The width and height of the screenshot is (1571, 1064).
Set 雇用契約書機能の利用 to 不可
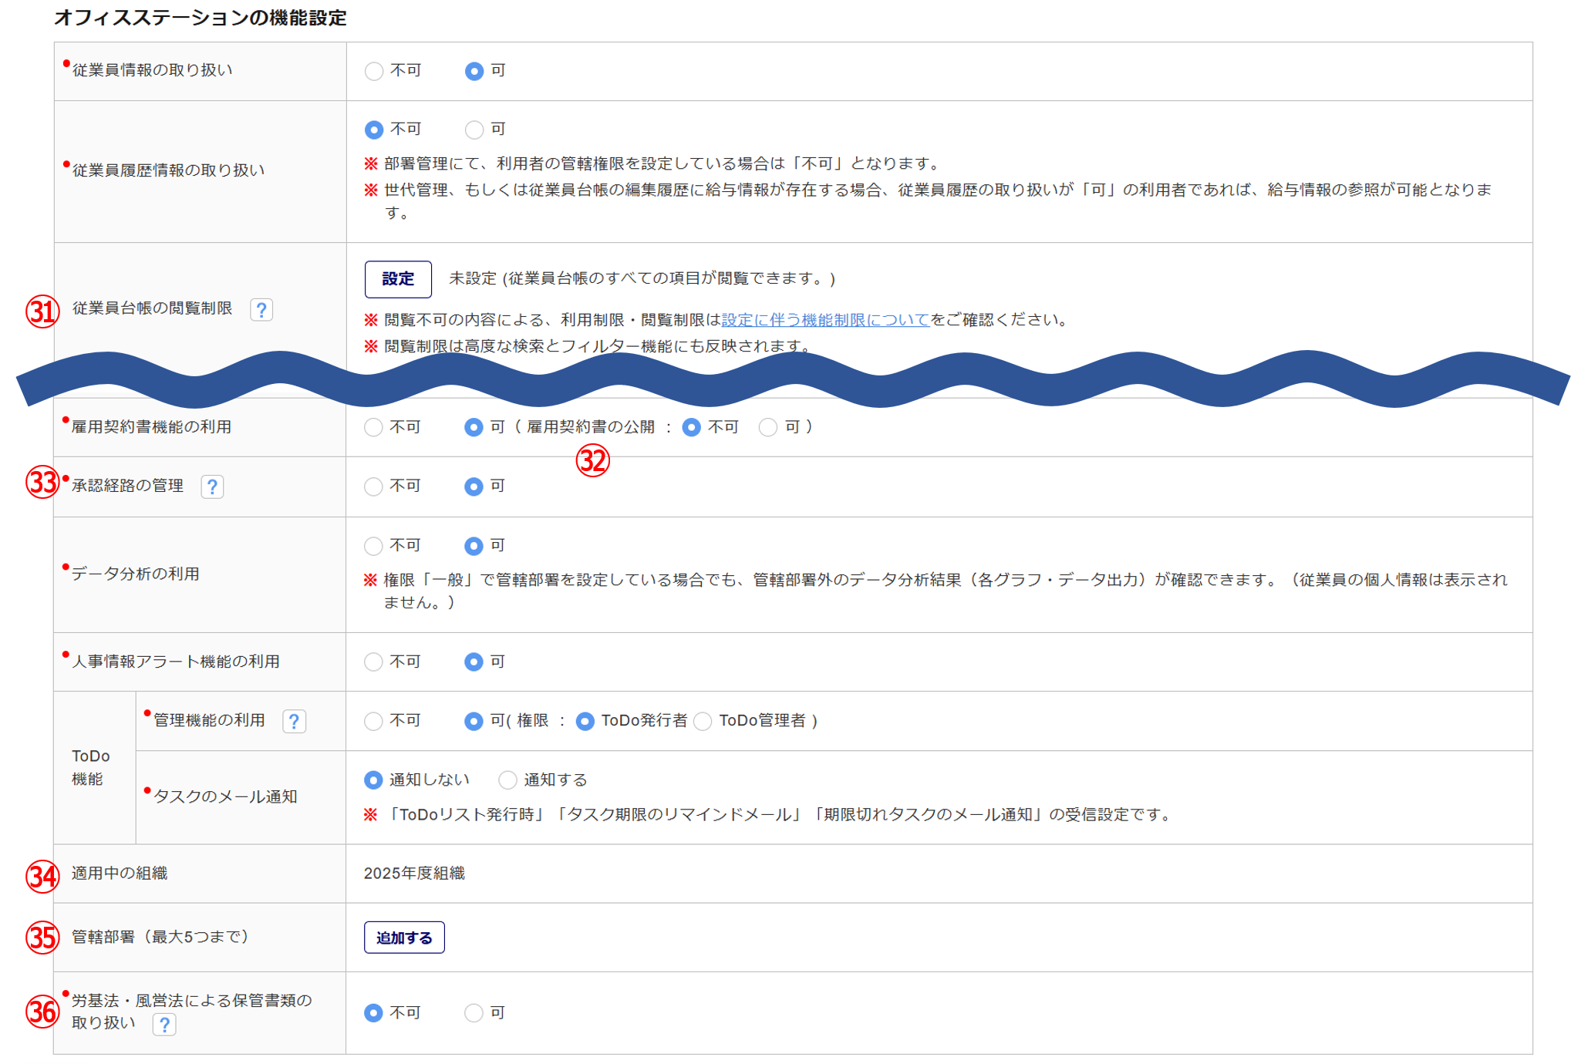pos(373,427)
